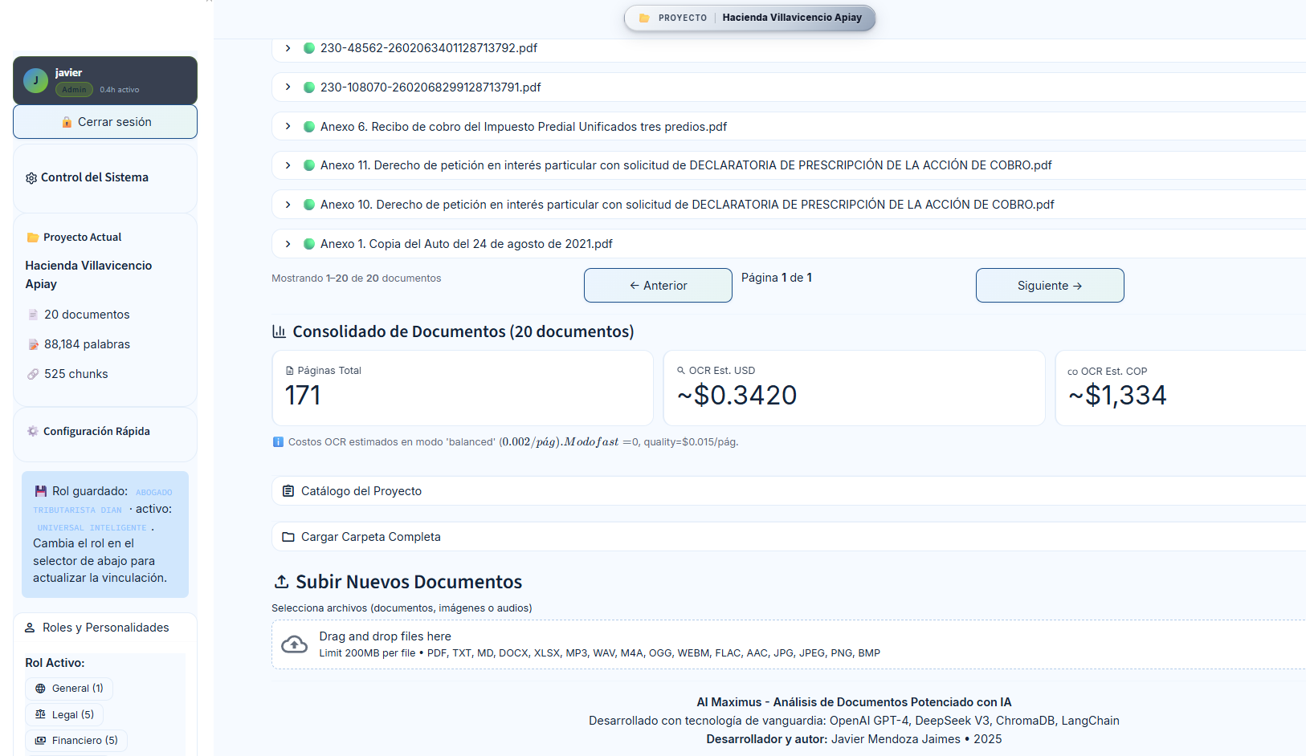The width and height of the screenshot is (1306, 756).
Task: Select the Legal (5) role tab
Action: click(64, 714)
